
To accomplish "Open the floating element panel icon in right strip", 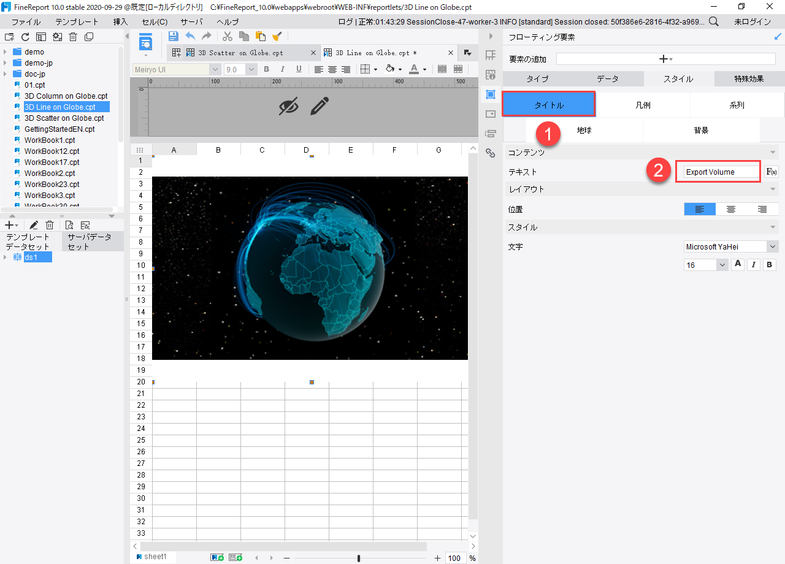I will tap(491, 94).
